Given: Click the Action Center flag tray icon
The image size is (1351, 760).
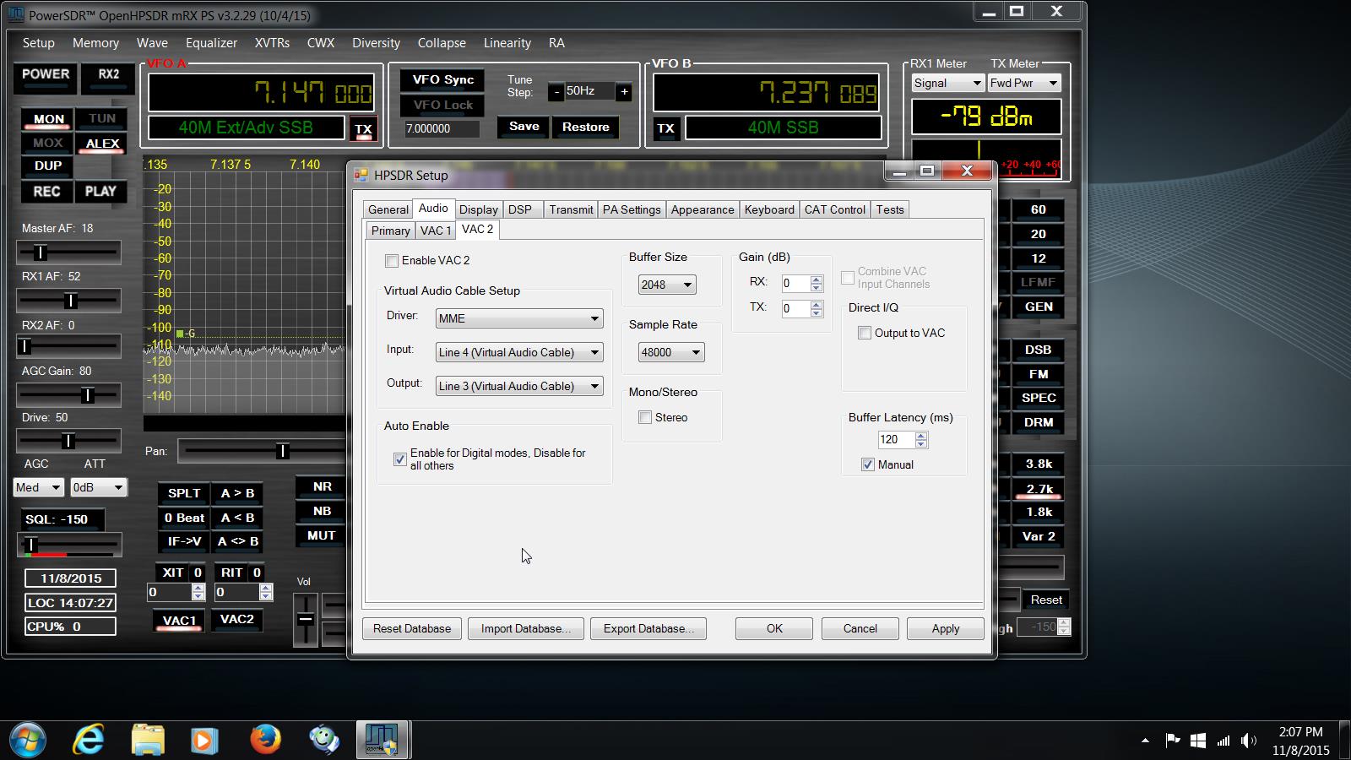Looking at the screenshot, I should click(1172, 741).
